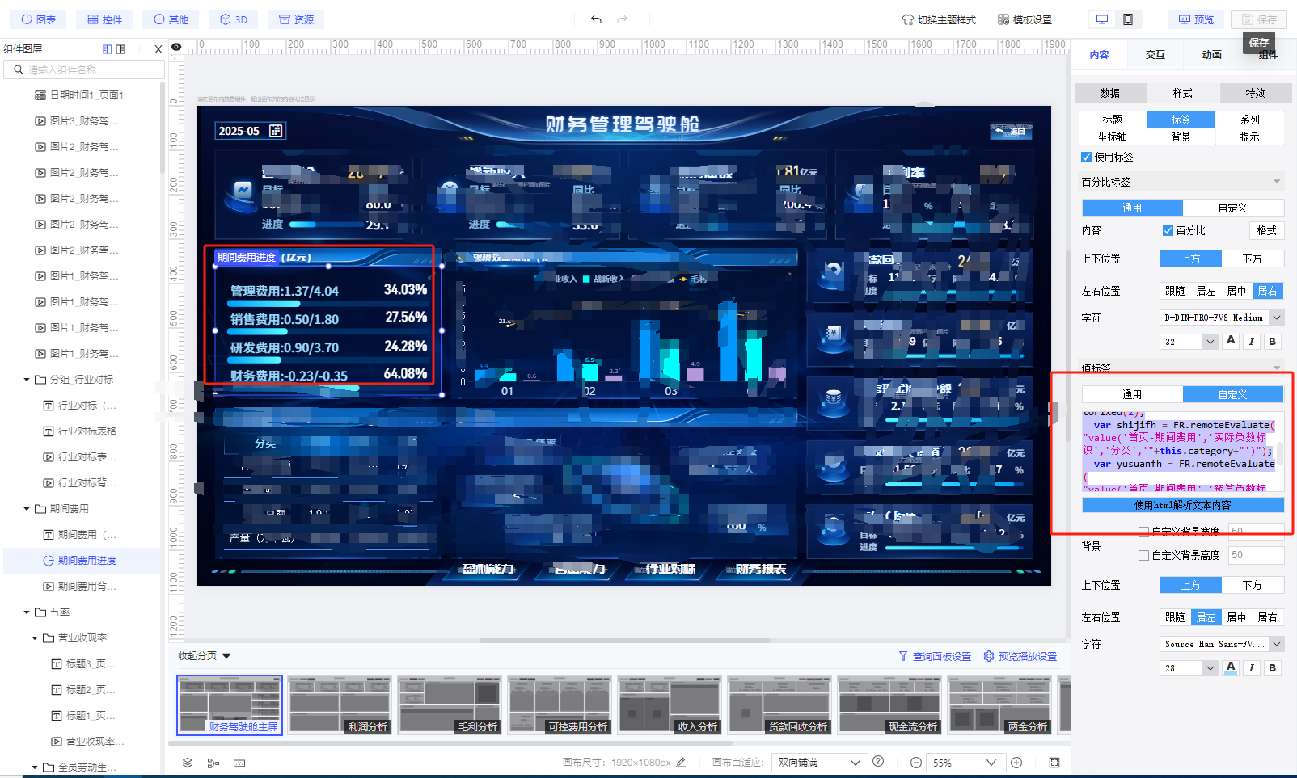
Task: Click the 保存 save button
Action: point(1259,19)
